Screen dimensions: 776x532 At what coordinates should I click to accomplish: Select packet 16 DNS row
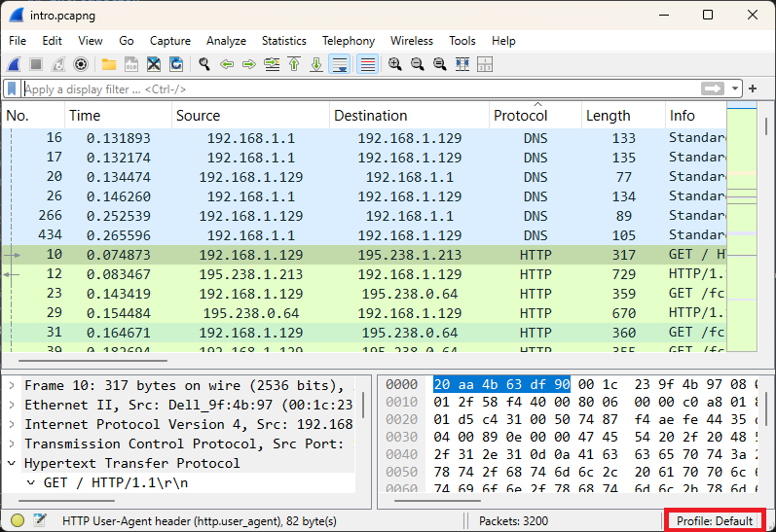[x=364, y=138]
